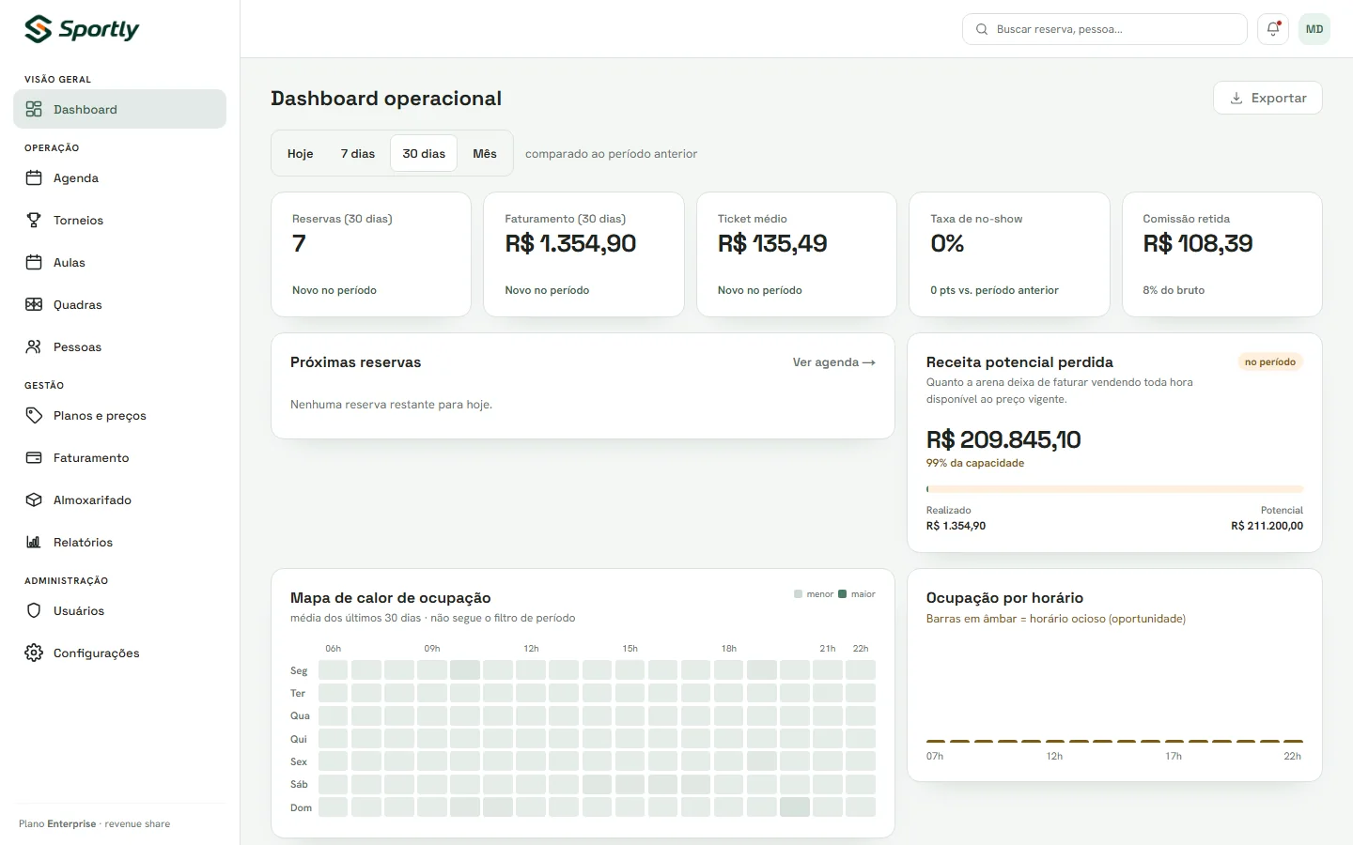
Task: Select the 30 dias period tab
Action: 424,153
